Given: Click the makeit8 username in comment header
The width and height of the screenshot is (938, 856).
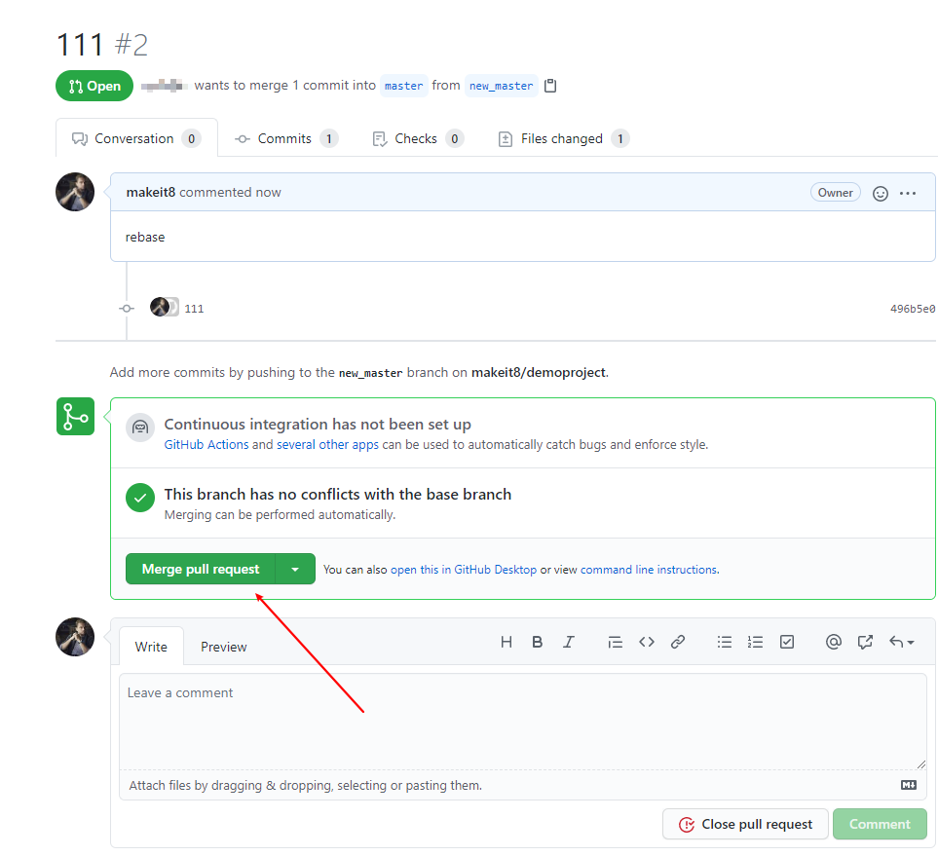Looking at the screenshot, I should tap(151, 192).
